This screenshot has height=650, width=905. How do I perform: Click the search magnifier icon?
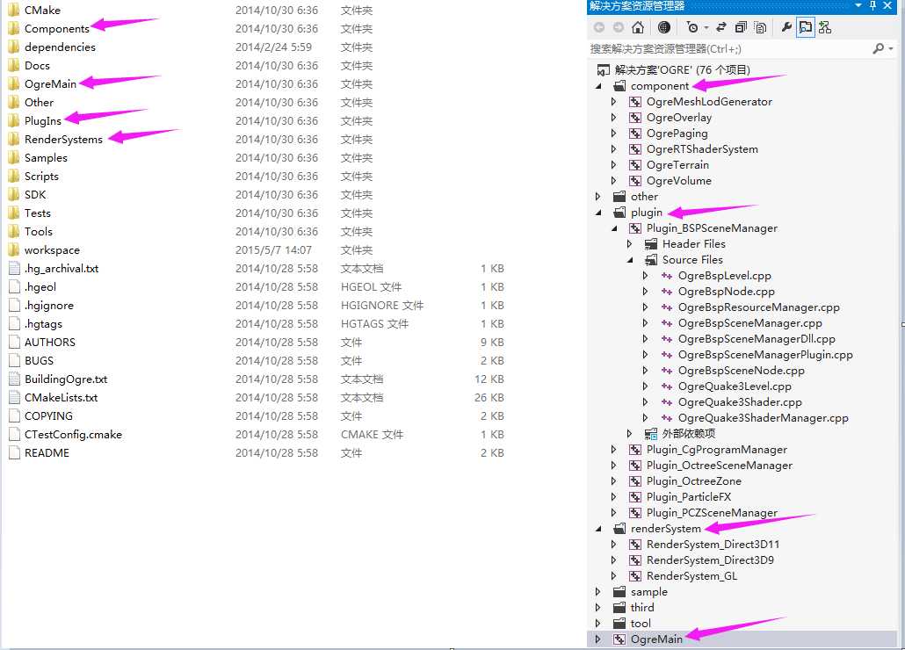[879, 48]
